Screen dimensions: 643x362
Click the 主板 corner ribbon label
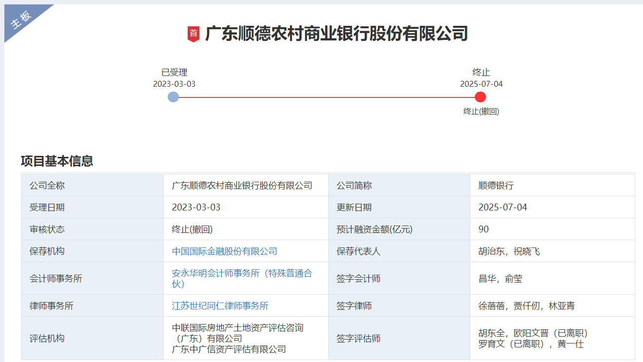pos(21,19)
